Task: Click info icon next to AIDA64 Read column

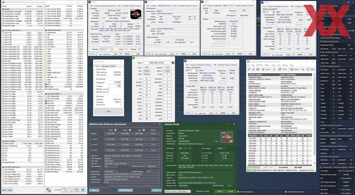Action: tap(115, 130)
